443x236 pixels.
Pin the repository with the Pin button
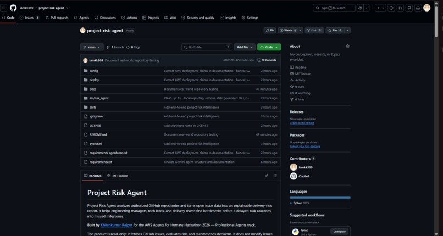(x=270, y=30)
